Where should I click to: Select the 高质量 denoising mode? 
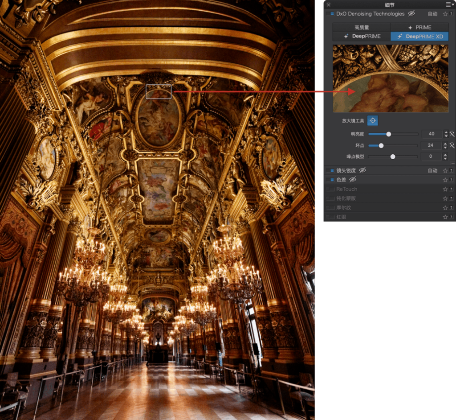click(362, 27)
